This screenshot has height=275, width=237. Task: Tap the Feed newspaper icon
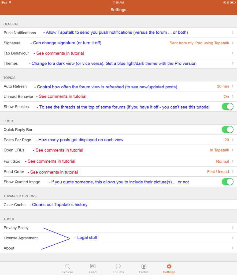(x=93, y=266)
